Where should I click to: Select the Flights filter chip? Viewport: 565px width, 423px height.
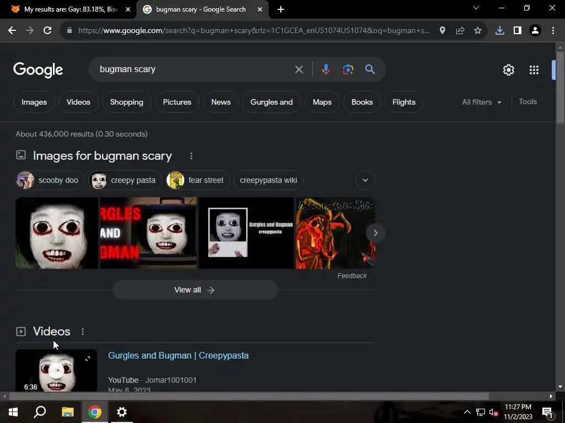coord(404,102)
